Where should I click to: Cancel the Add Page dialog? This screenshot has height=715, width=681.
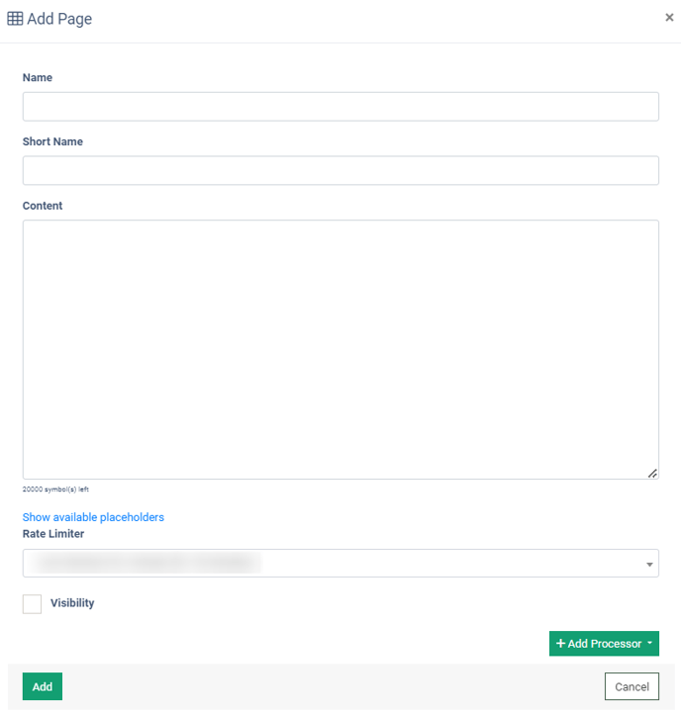(632, 686)
